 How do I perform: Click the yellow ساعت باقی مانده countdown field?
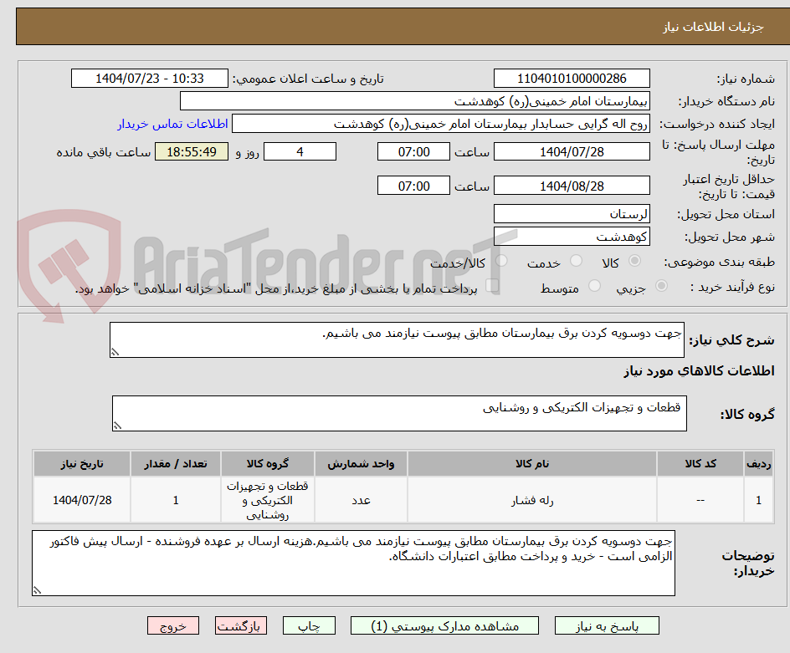click(x=191, y=152)
